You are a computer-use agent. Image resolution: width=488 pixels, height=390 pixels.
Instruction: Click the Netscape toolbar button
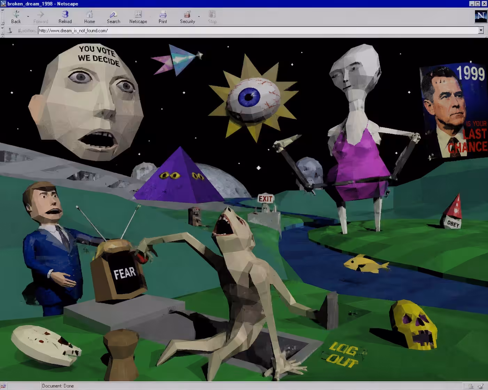point(138,17)
